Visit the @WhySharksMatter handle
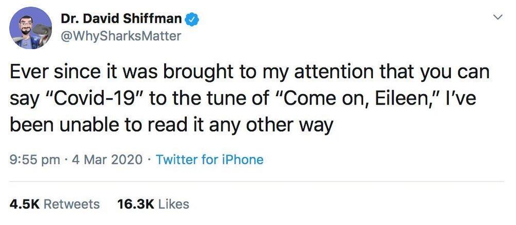516x225 pixels. pyautogui.click(x=121, y=37)
